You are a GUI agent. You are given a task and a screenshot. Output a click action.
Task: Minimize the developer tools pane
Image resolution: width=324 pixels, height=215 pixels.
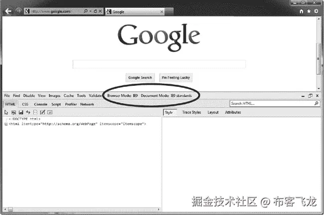(x=303, y=96)
